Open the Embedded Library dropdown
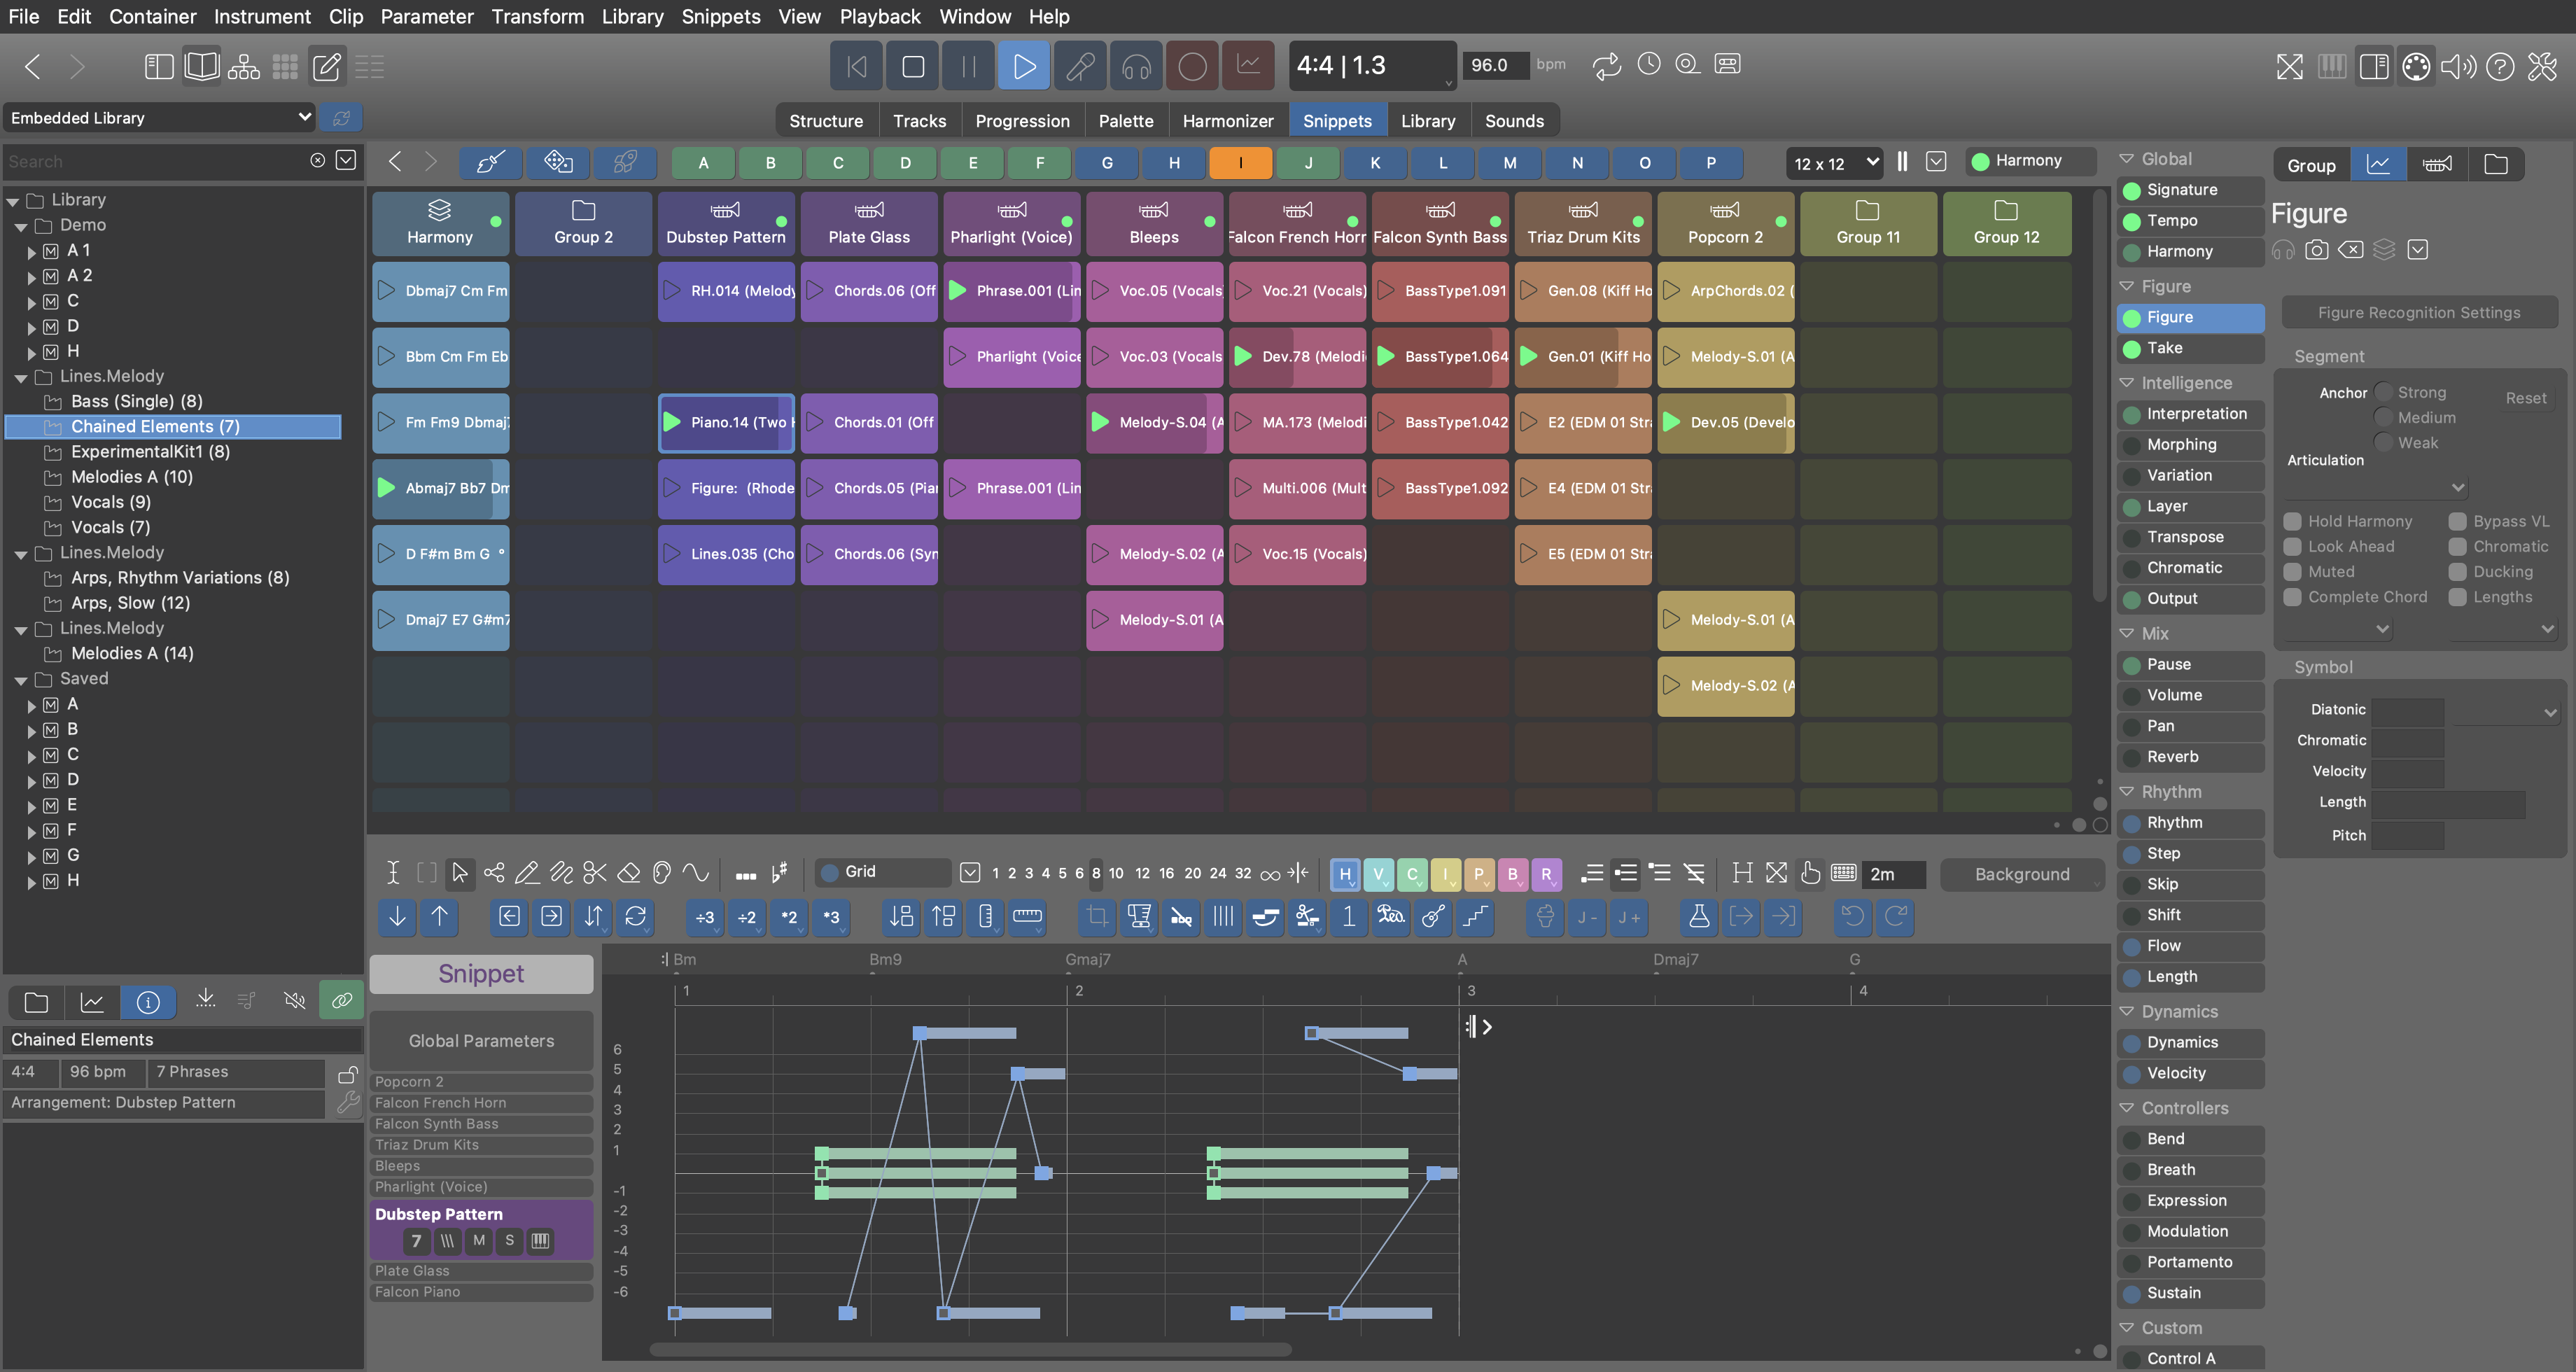This screenshot has width=2576, height=1372. (x=159, y=118)
